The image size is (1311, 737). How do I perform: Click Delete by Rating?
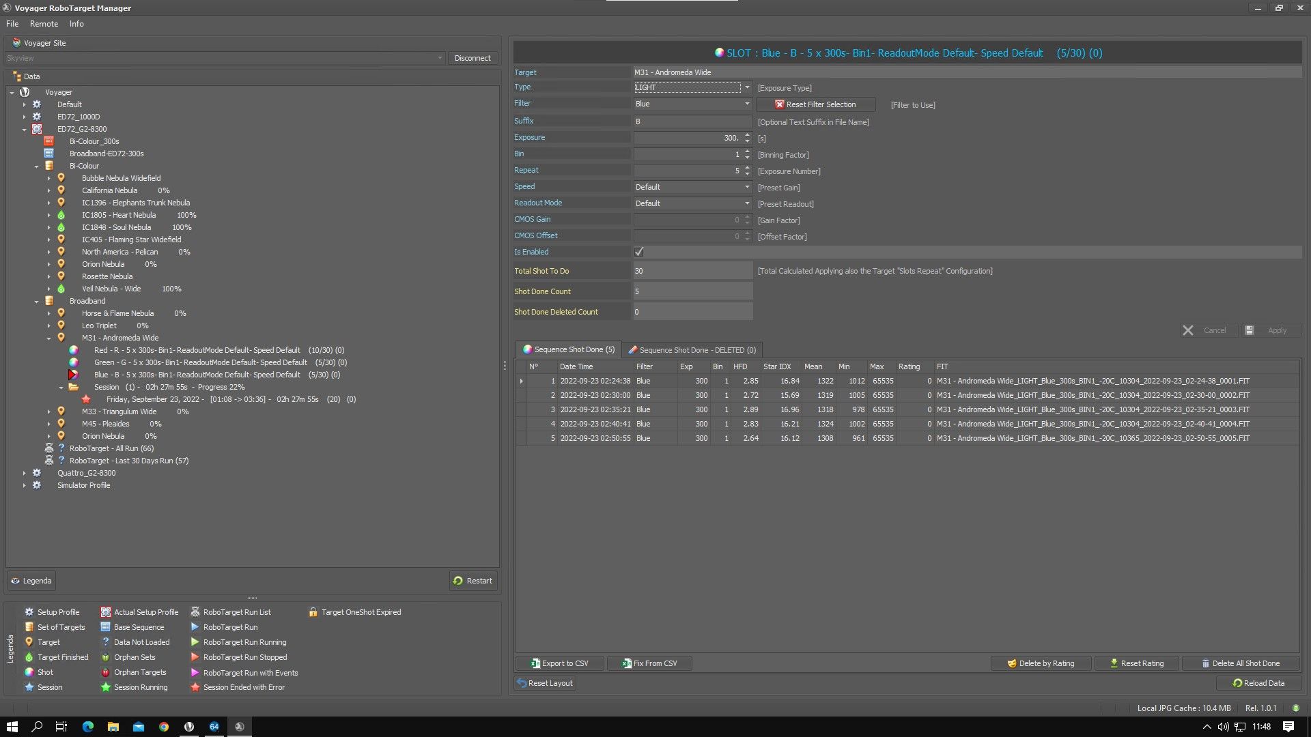pyautogui.click(x=1041, y=663)
